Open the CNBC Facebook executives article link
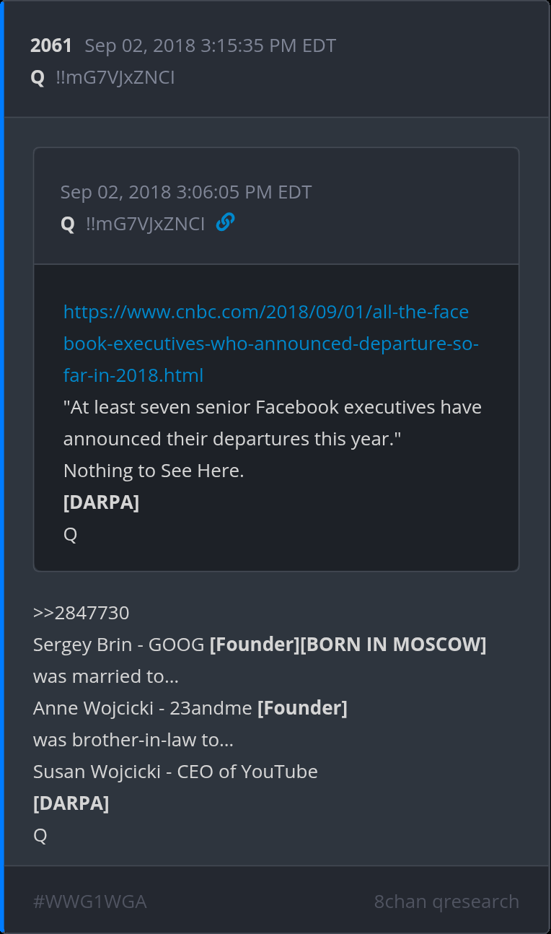This screenshot has height=934, width=551. pyautogui.click(x=266, y=344)
